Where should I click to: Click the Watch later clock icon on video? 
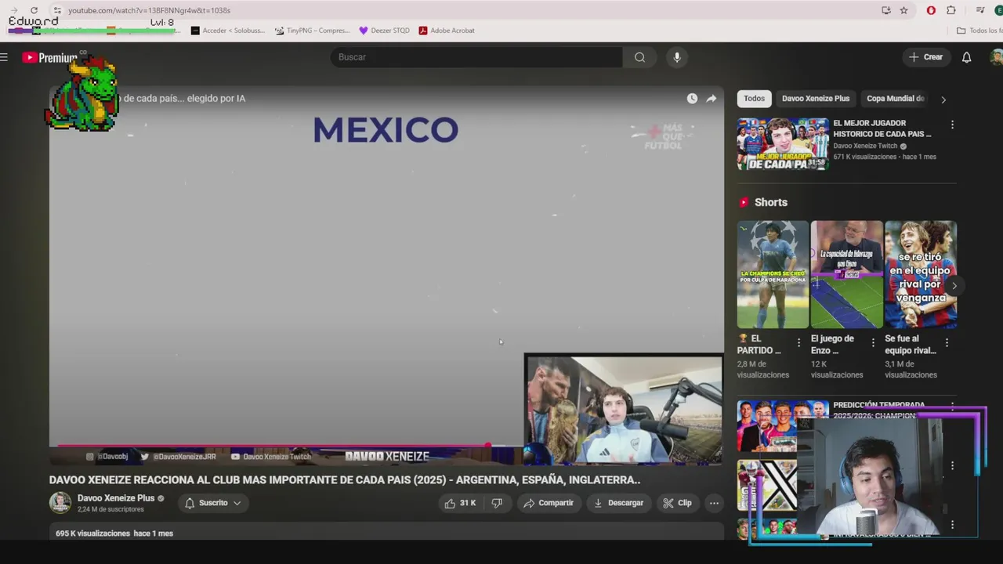[x=692, y=99]
